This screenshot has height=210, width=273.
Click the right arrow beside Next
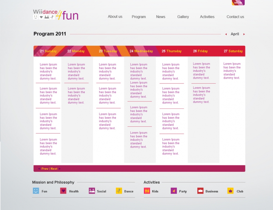click(x=60, y=168)
